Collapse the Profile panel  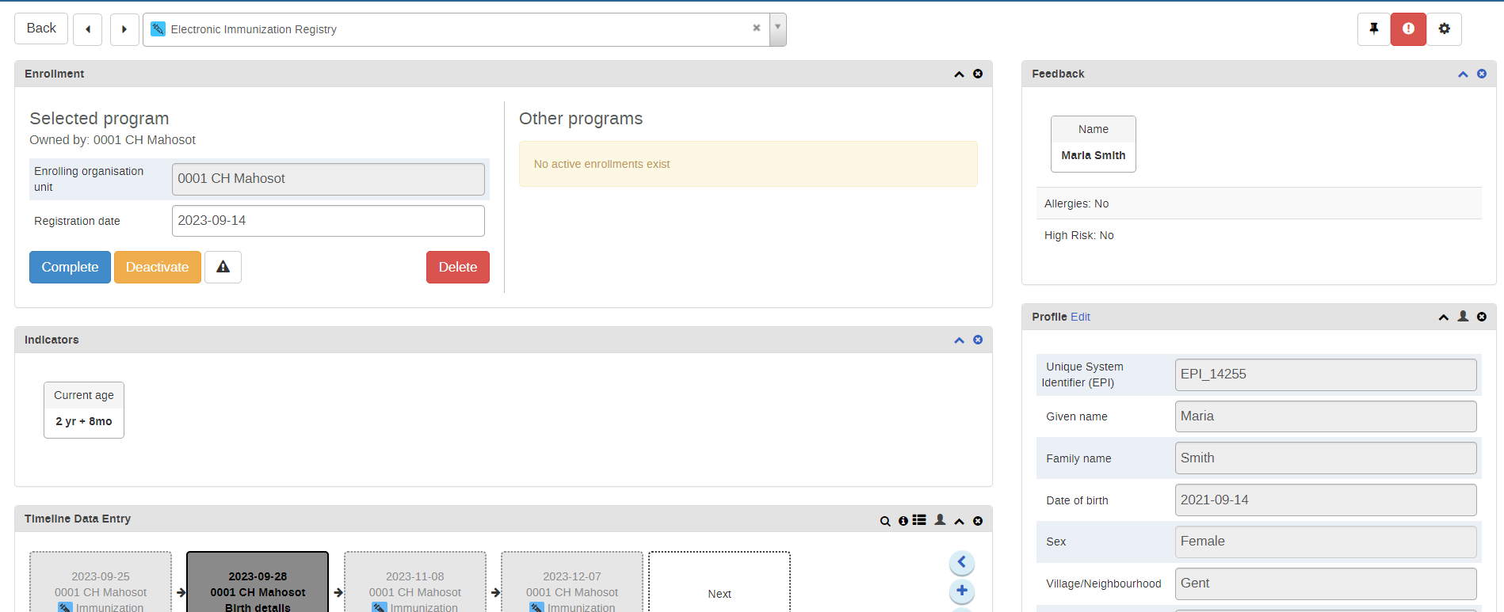1444,317
